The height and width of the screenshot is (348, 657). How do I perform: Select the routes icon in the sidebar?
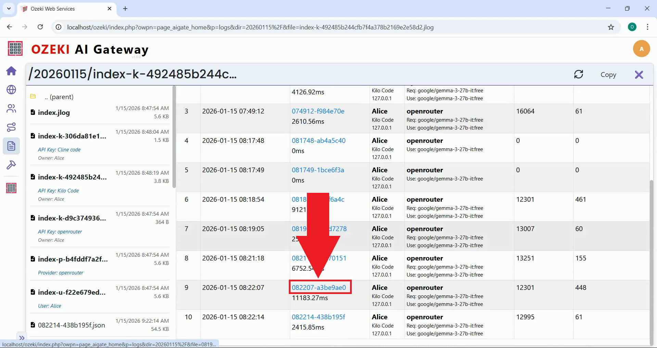pyautogui.click(x=11, y=127)
